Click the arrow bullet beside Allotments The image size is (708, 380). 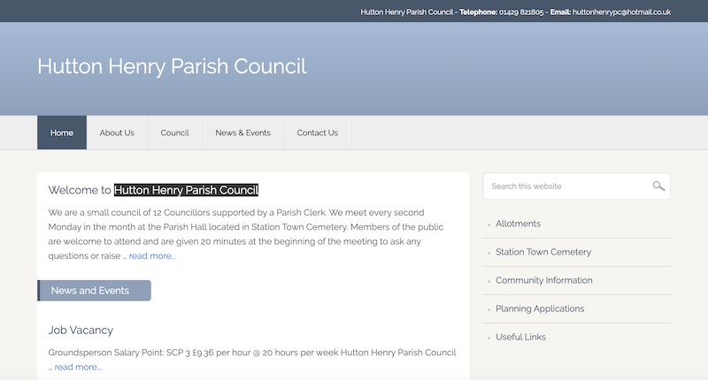click(x=489, y=224)
